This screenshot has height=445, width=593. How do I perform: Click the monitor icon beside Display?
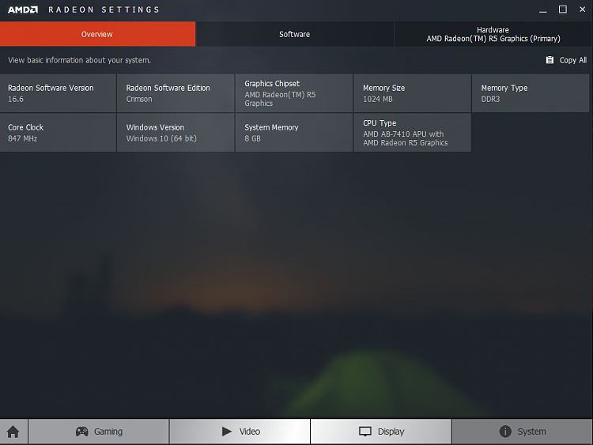coord(365,432)
